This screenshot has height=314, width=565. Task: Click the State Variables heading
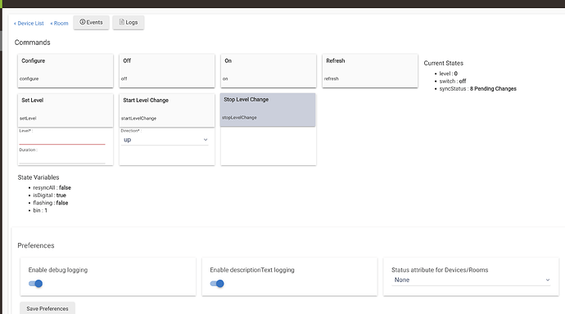tap(38, 177)
